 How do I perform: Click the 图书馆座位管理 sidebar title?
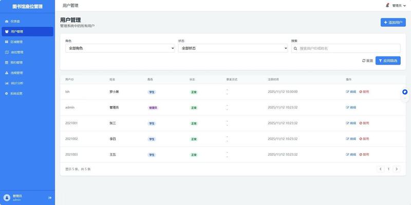[x=28, y=6]
